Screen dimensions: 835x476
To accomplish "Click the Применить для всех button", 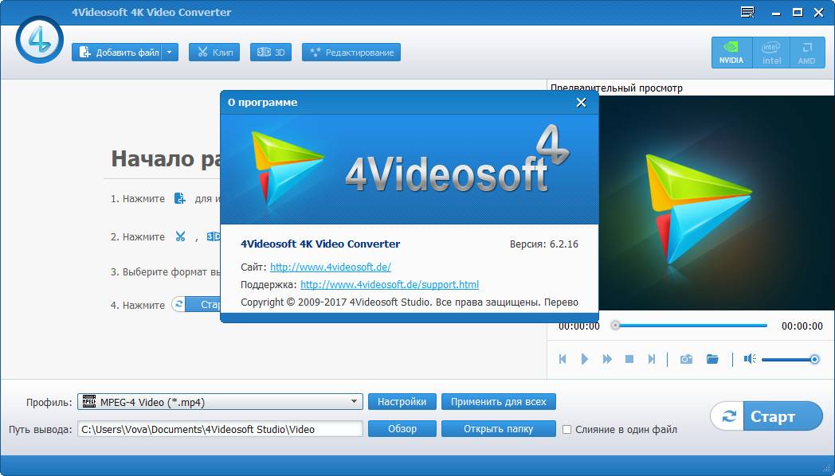I will click(x=499, y=402).
